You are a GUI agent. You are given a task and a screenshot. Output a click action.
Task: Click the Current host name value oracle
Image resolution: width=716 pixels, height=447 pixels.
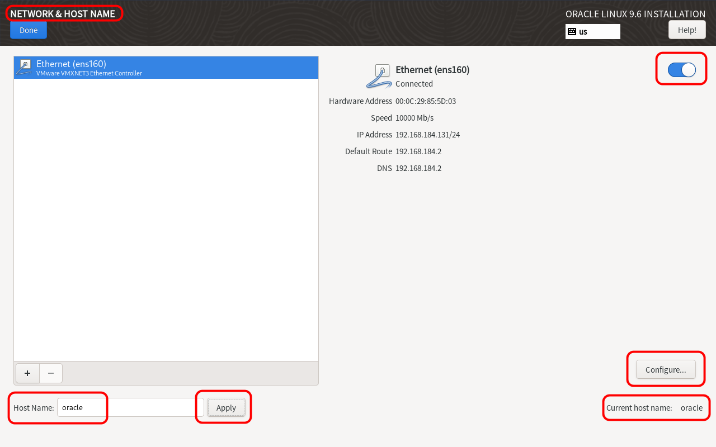click(691, 408)
